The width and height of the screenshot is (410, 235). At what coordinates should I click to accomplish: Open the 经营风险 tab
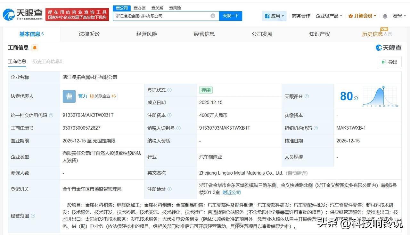pyautogui.click(x=146, y=34)
